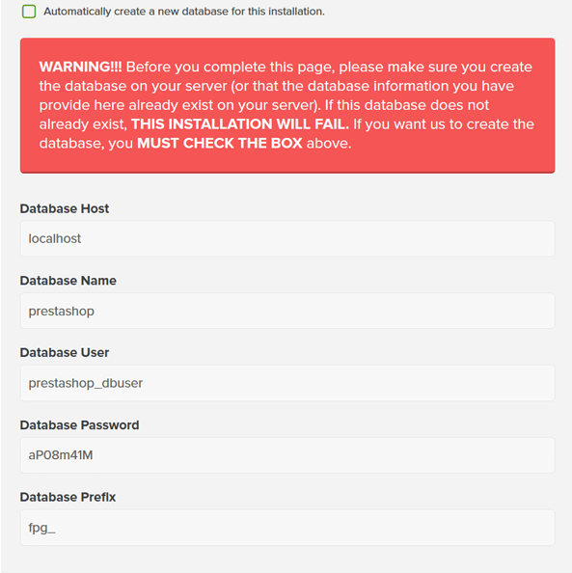Click 'THIS INSTALLATION WILL FAIL.' bold text
The width and height of the screenshot is (572, 573).
coord(240,124)
